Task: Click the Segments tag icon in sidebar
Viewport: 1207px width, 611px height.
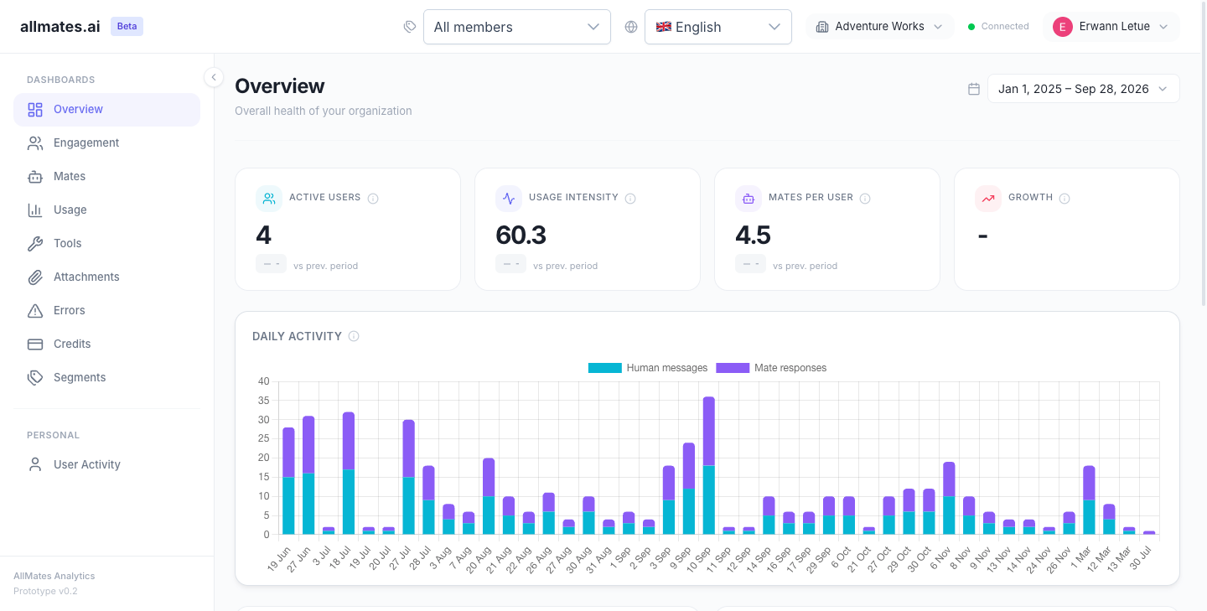Action: point(35,378)
